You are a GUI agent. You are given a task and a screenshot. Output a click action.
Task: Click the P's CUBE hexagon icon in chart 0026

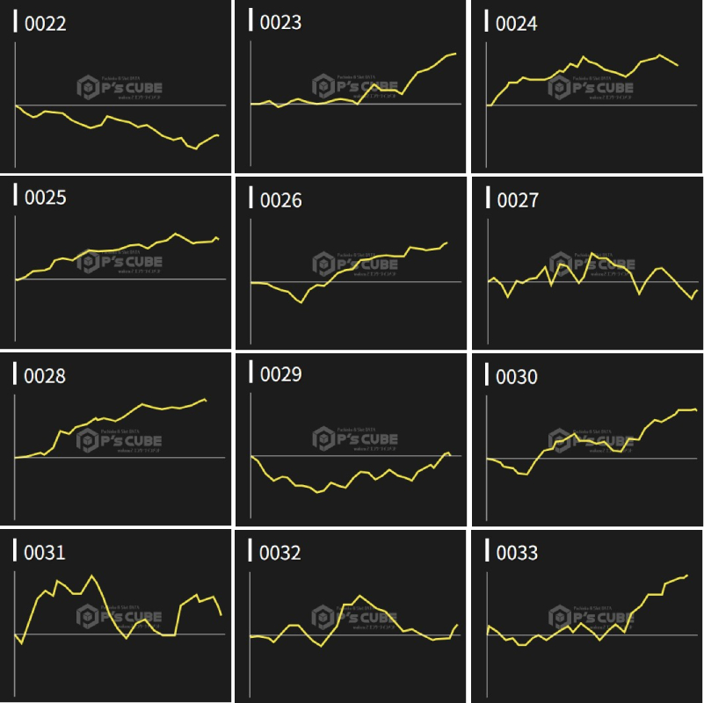323,264
